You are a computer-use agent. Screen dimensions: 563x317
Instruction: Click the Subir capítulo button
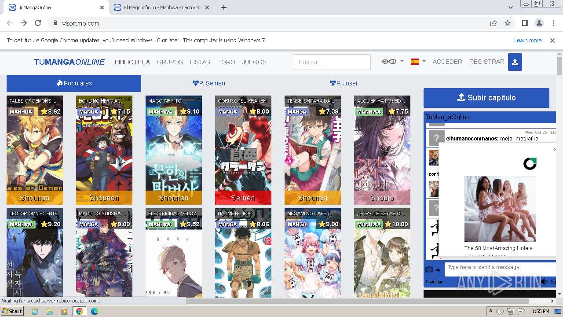(486, 98)
